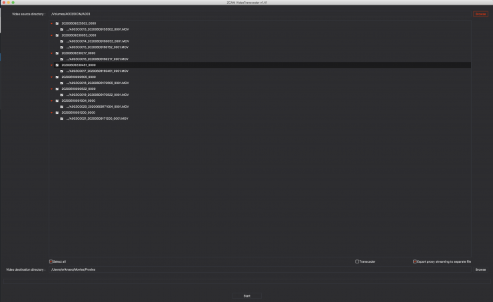The image size is (493, 302).
Task: Enable the Select all checkbox
Action: click(51, 261)
